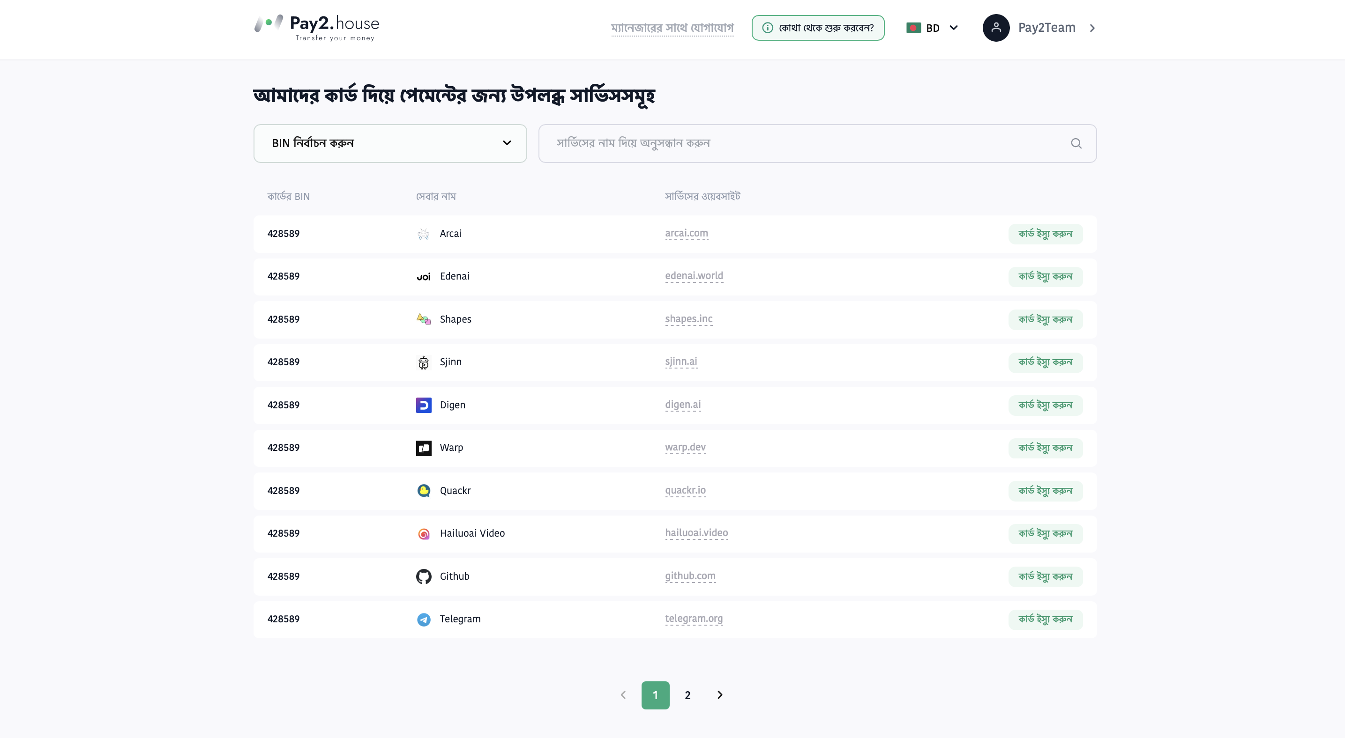
Task: Click the 'সার্ভিসের ওয়েবসাইট' column header
Action: (702, 197)
